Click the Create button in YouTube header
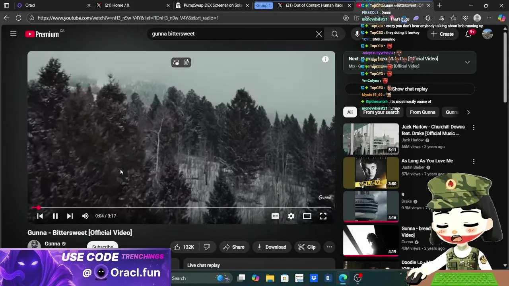Screen dimensions: 509x286 click(x=442, y=34)
